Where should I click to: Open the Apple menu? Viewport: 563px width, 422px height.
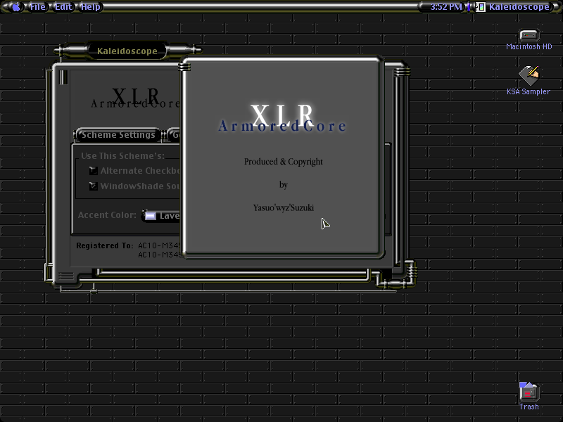coord(15,7)
